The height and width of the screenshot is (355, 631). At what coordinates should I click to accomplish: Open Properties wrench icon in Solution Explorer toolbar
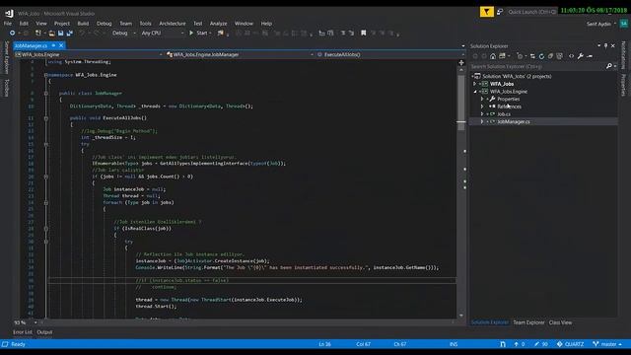pos(581,56)
